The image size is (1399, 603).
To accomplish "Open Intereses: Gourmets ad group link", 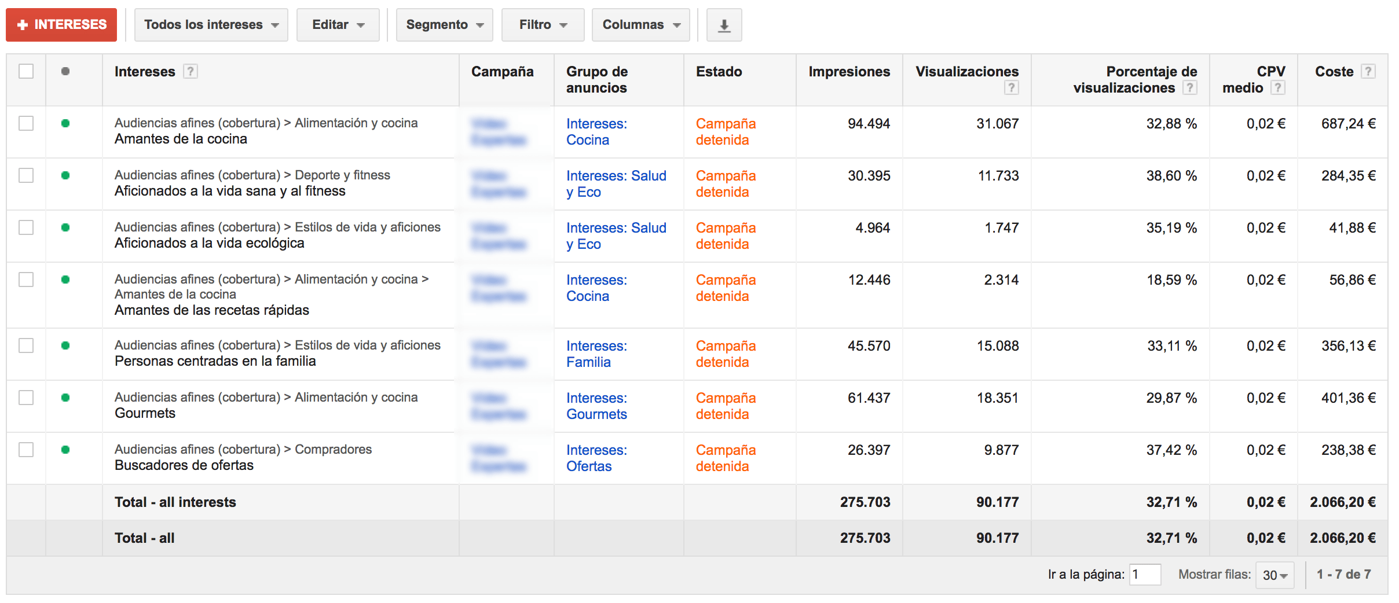I will pyautogui.click(x=596, y=406).
